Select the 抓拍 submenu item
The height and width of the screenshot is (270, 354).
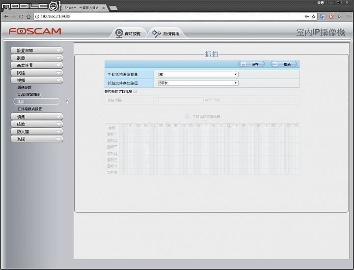(36, 102)
